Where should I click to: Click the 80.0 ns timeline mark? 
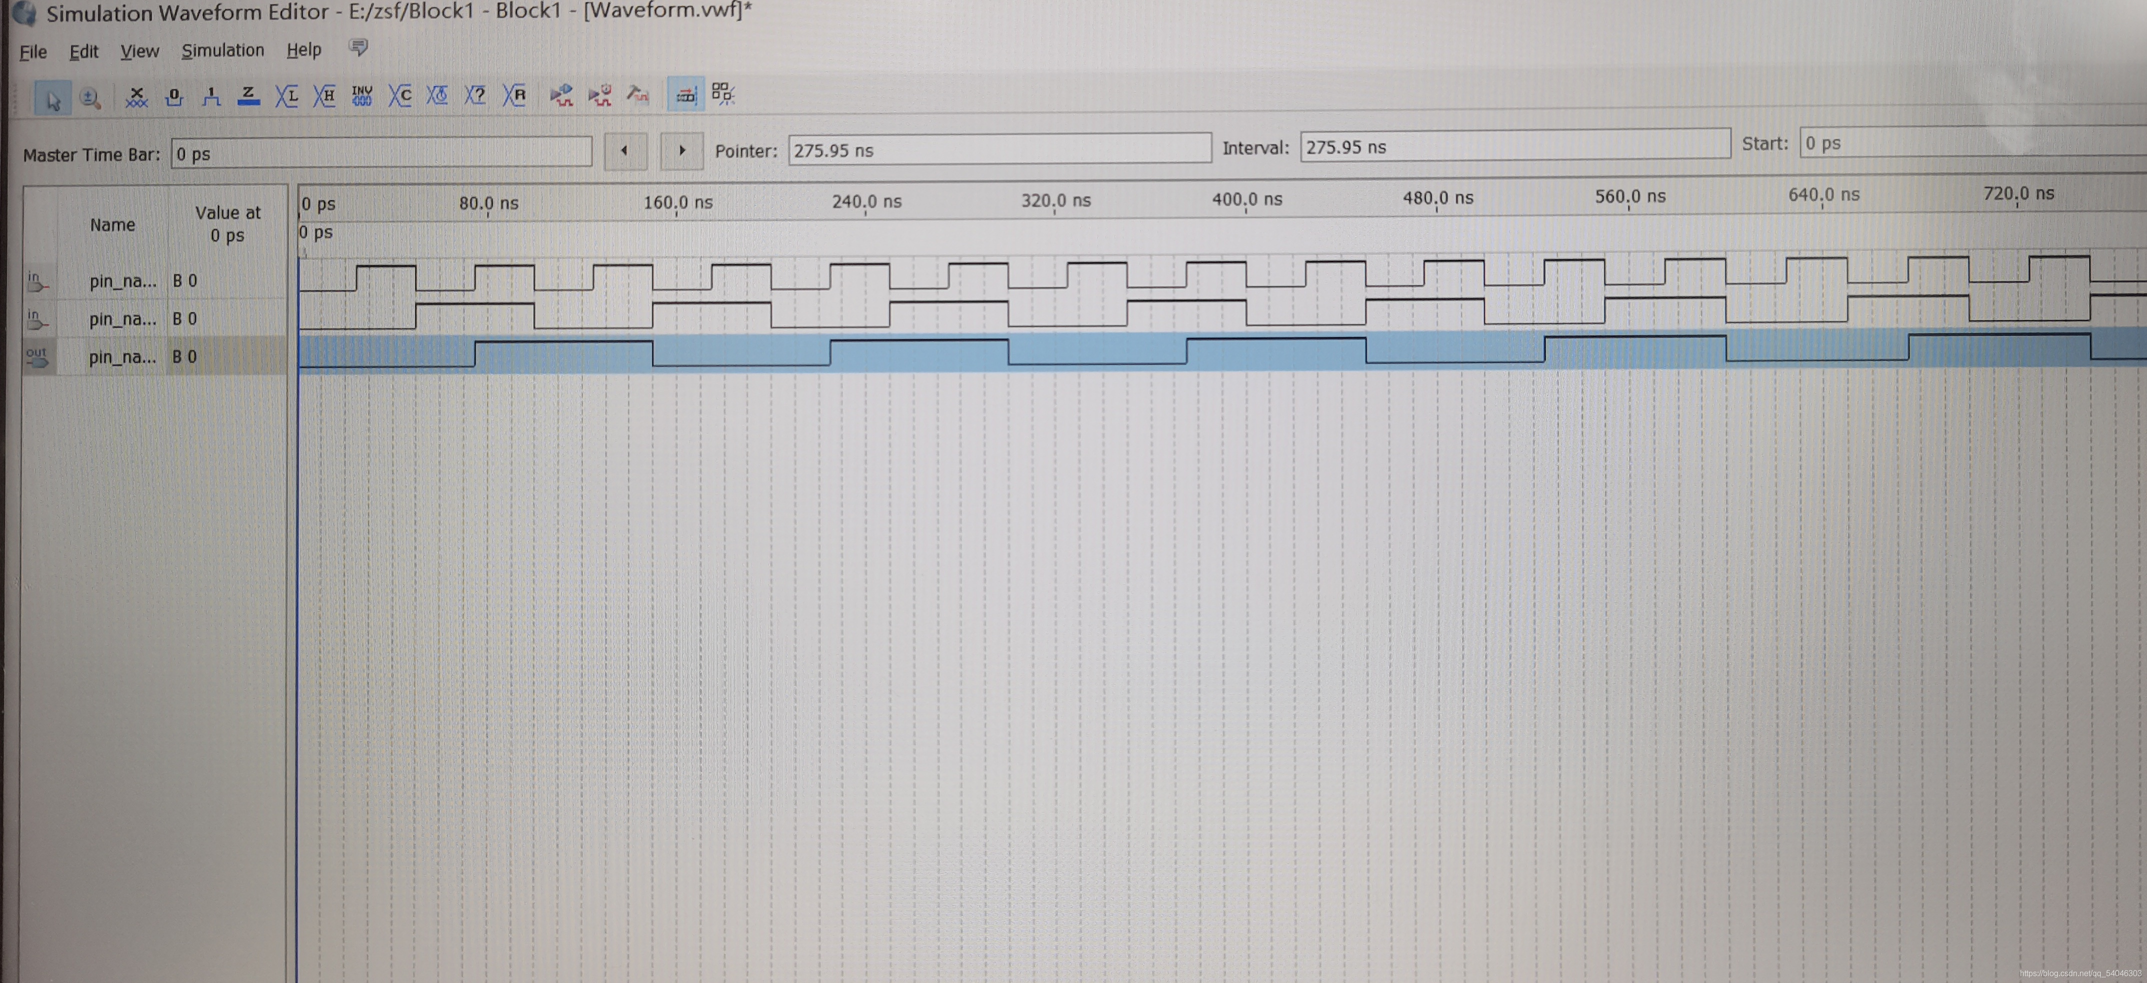tap(488, 203)
